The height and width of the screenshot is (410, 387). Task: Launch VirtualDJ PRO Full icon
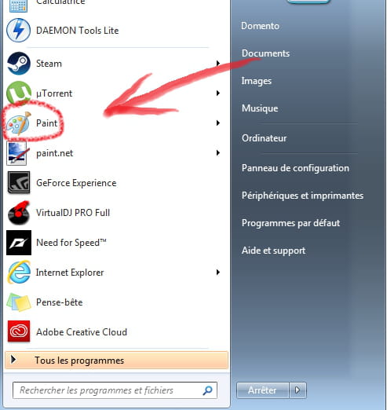click(19, 213)
